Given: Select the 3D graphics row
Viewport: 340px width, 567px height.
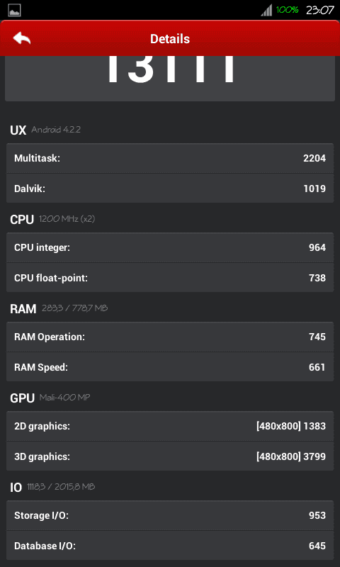Looking at the screenshot, I should pyautogui.click(x=170, y=456).
